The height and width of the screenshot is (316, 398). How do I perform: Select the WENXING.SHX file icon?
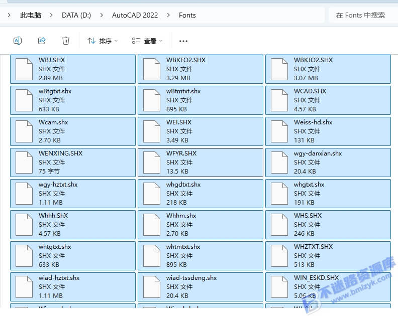(x=24, y=163)
